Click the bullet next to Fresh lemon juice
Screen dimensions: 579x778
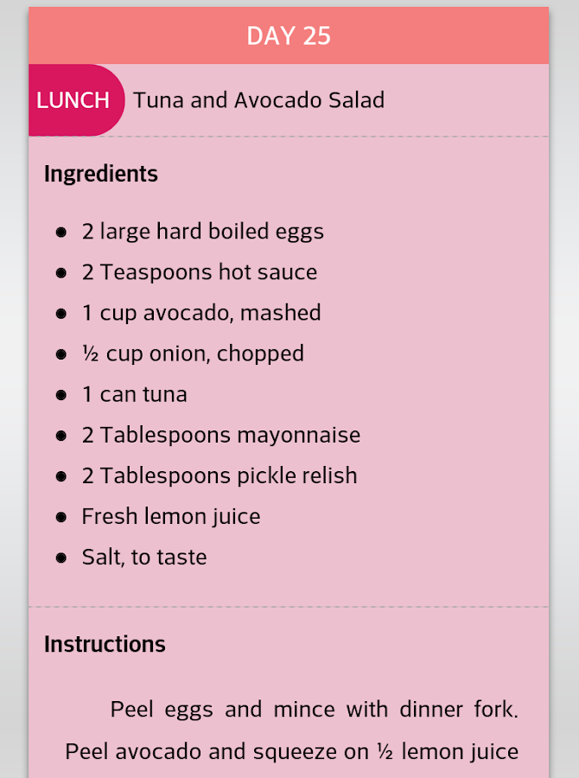[x=61, y=517]
